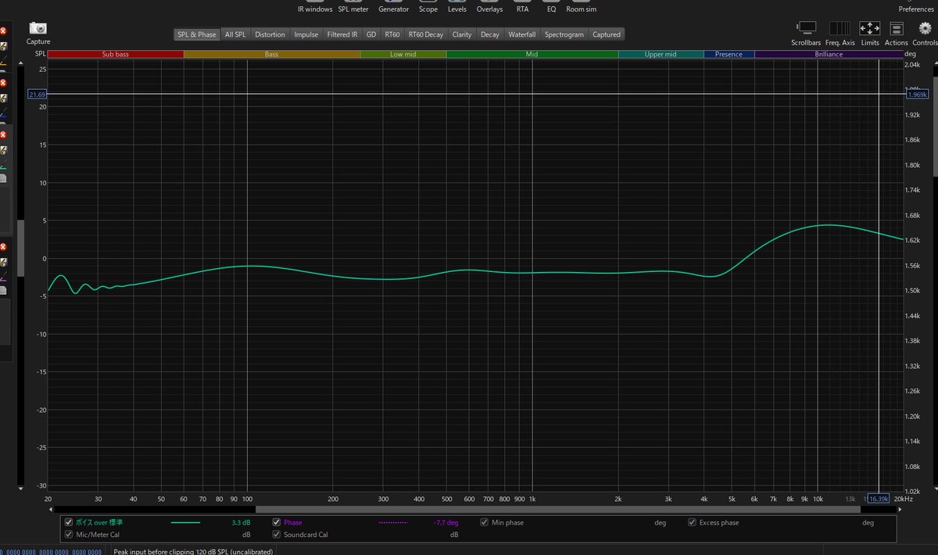Click the green ボイス trace line sample
Viewport: 938px width, 555px height.
[x=185, y=522]
